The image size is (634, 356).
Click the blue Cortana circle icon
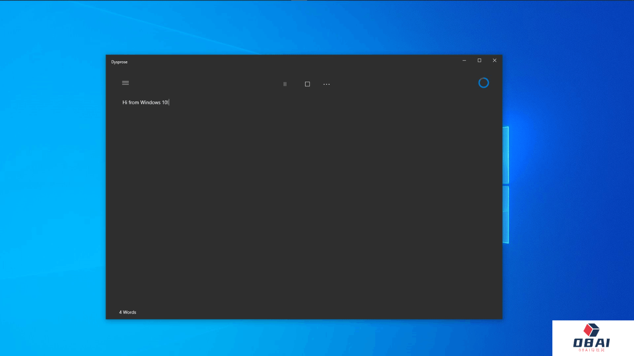coord(483,83)
